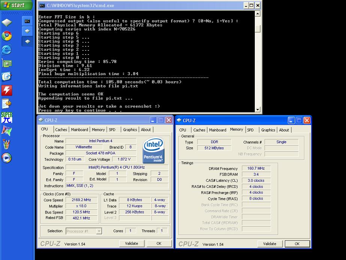Launch Super PI from quick launch
The height and width of the screenshot is (260, 346).
coord(7,117)
